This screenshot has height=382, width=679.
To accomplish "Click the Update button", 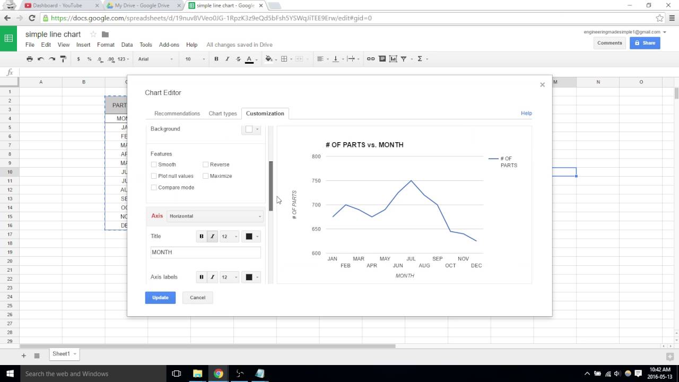I will tap(160, 298).
